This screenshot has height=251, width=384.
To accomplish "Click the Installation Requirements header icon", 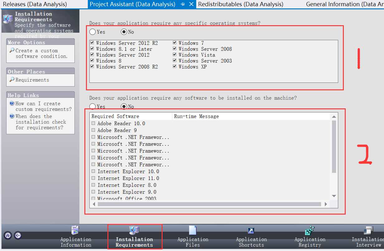I will click(x=8, y=19).
